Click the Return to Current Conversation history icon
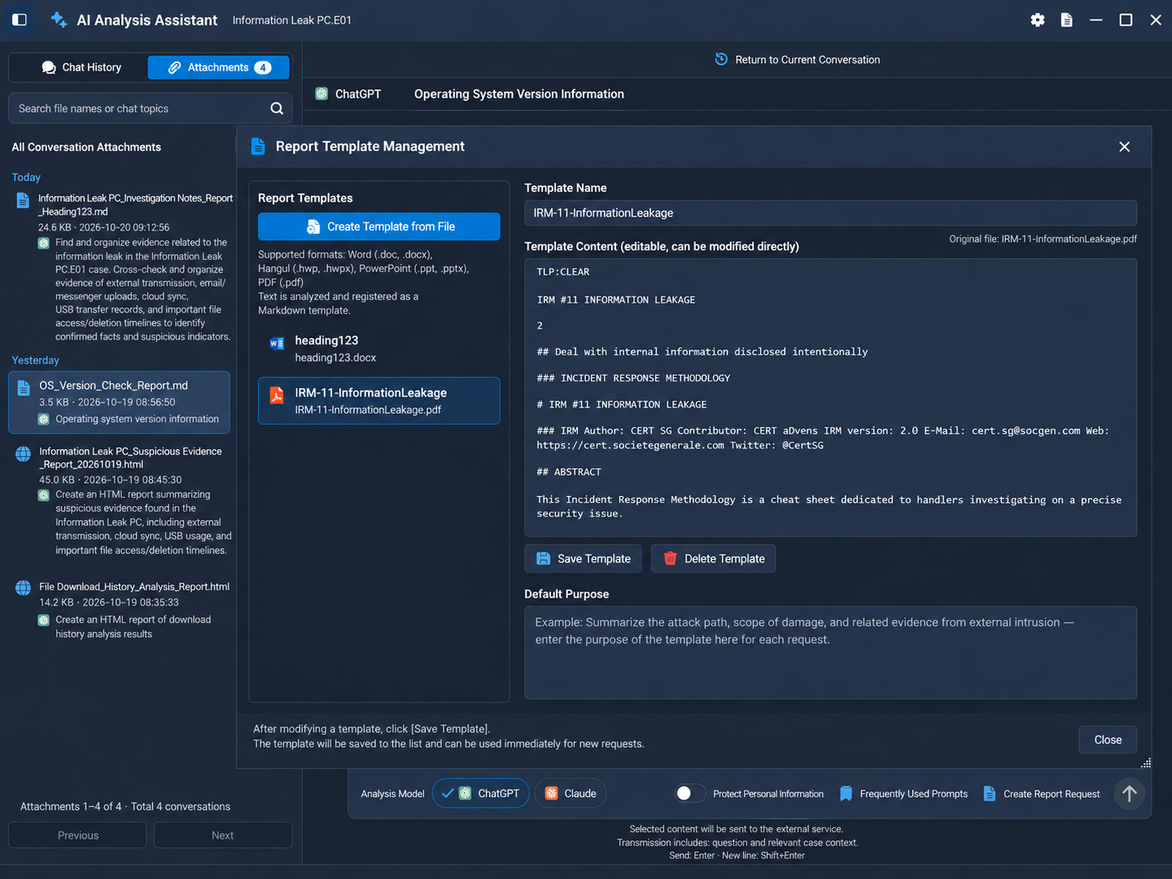1172x879 pixels. 721,59
